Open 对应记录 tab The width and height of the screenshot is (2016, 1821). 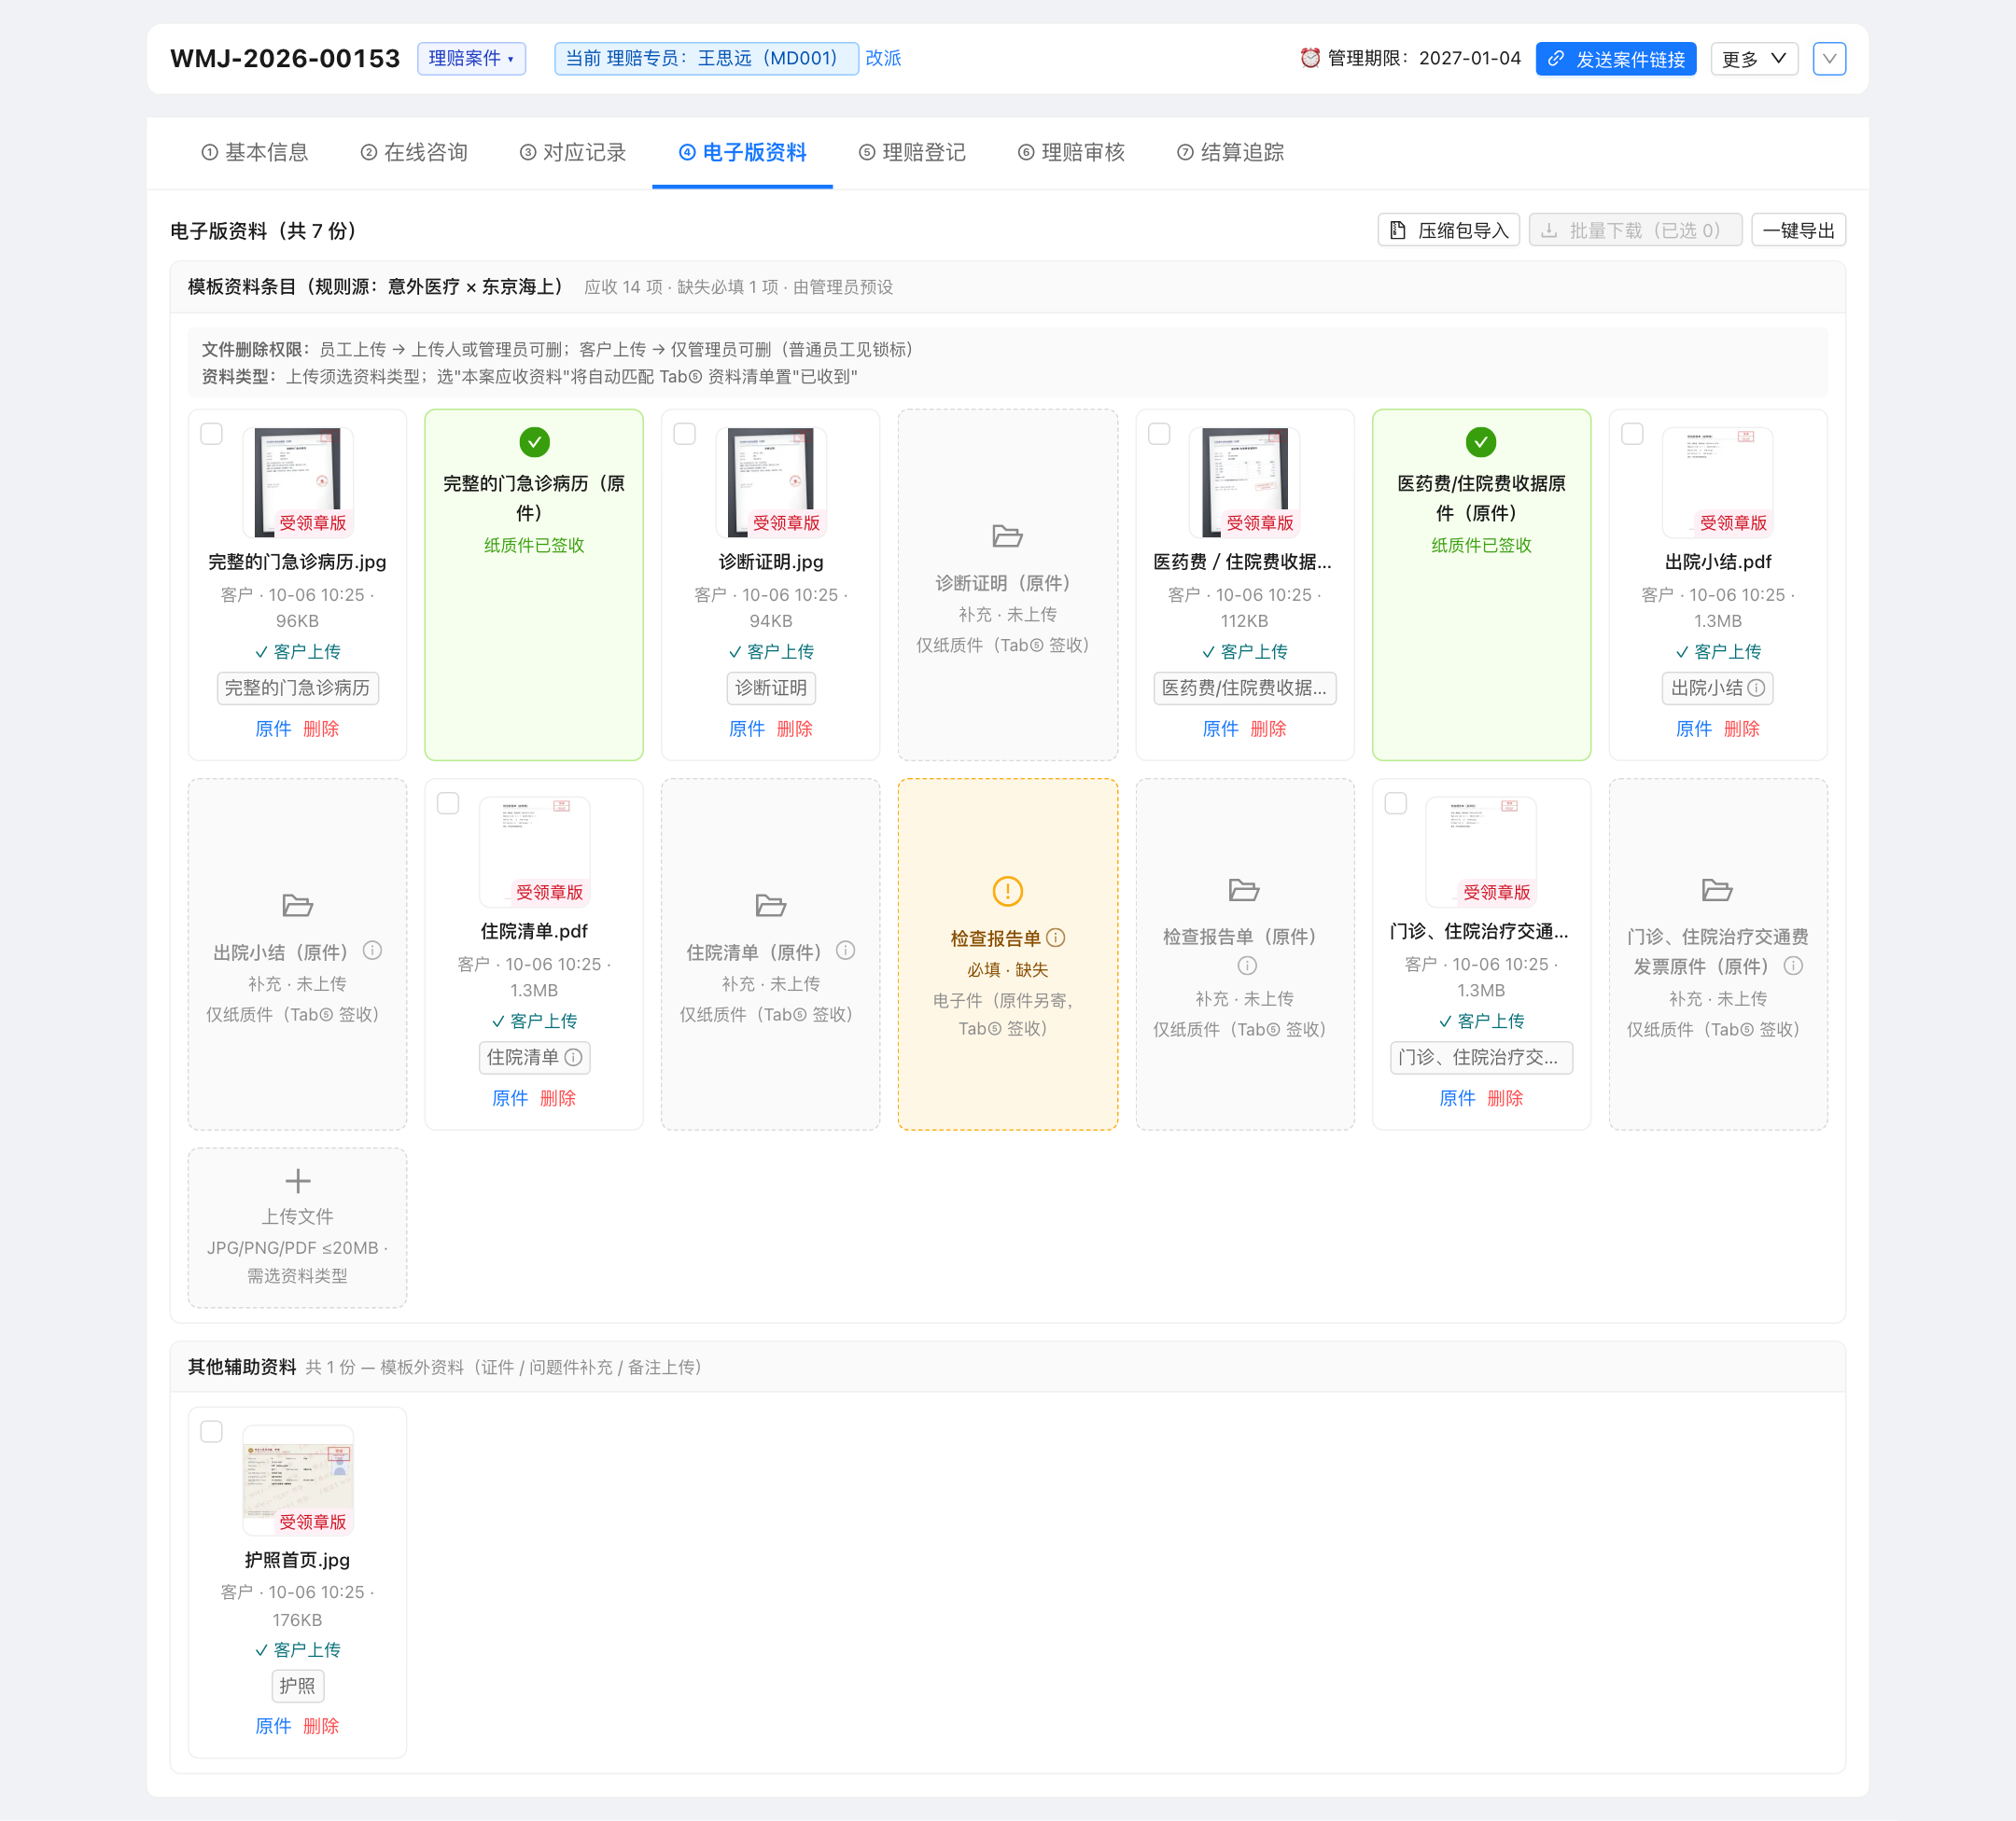pyautogui.click(x=573, y=152)
